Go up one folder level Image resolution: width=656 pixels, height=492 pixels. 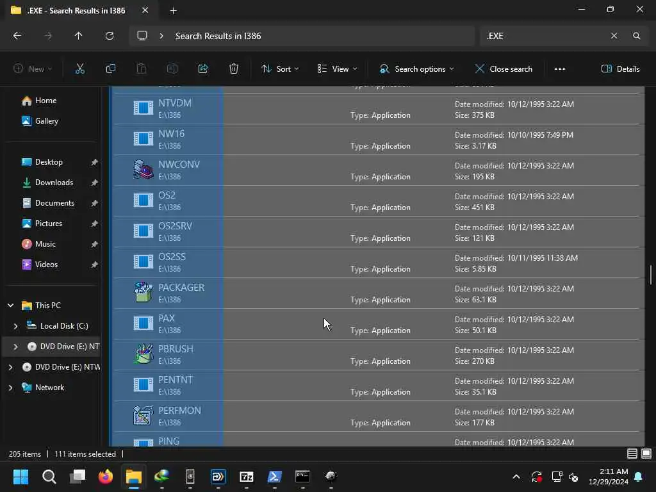pyautogui.click(x=78, y=36)
